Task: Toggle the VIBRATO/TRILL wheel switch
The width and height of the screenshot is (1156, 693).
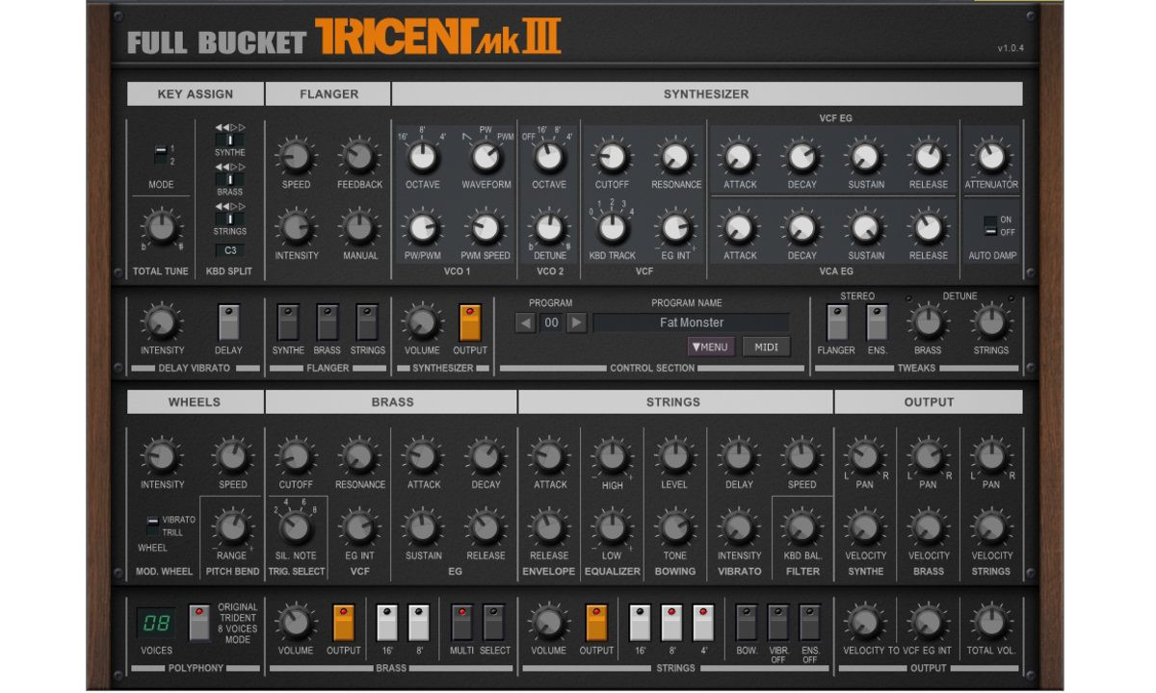Action: [152, 526]
